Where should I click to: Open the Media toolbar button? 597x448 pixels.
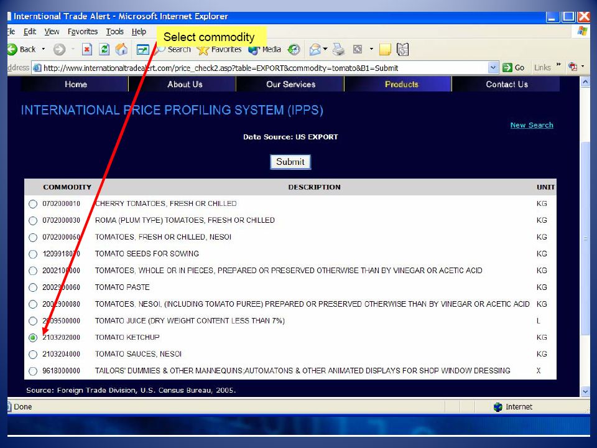point(264,50)
